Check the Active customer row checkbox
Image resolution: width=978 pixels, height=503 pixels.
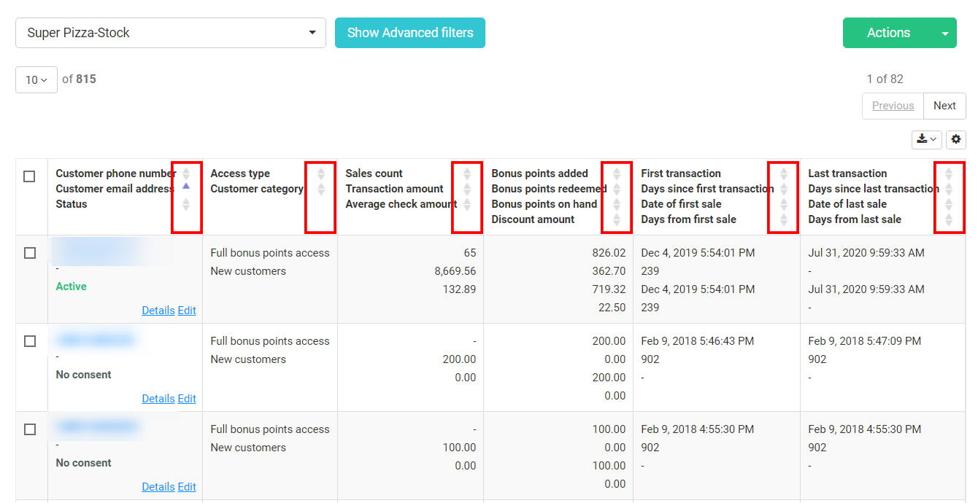click(x=30, y=253)
